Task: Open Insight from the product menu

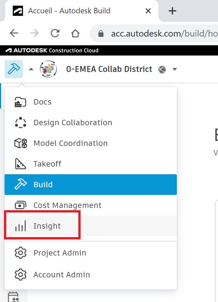Action: 90,226
